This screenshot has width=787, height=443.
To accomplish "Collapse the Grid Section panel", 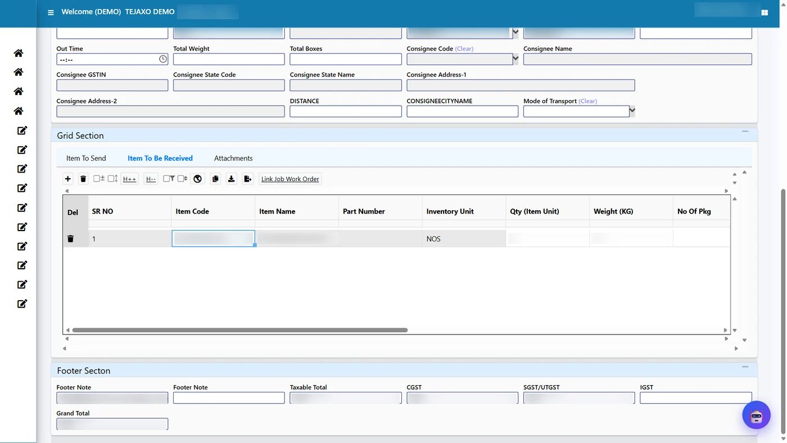I will [745, 132].
